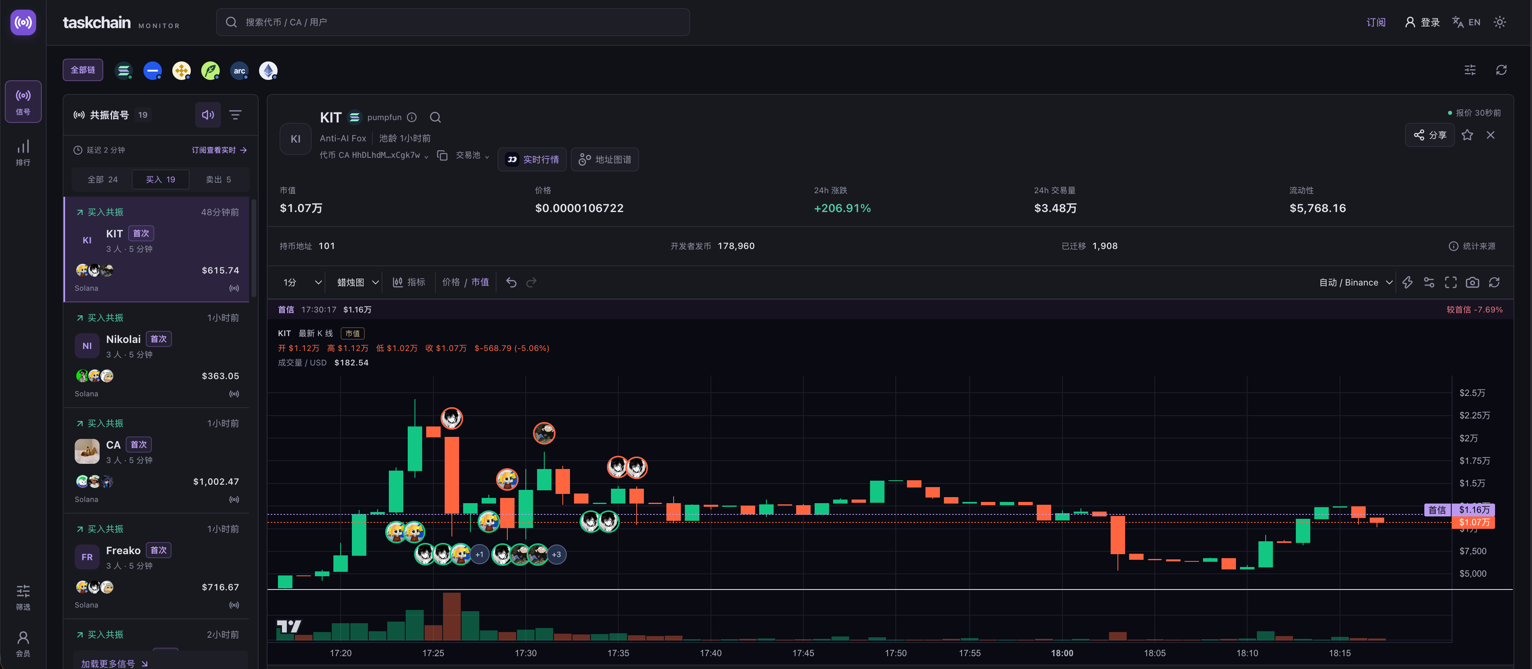The image size is (1532, 669).
Task: Select the 全部链 chain filter
Action: [83, 70]
